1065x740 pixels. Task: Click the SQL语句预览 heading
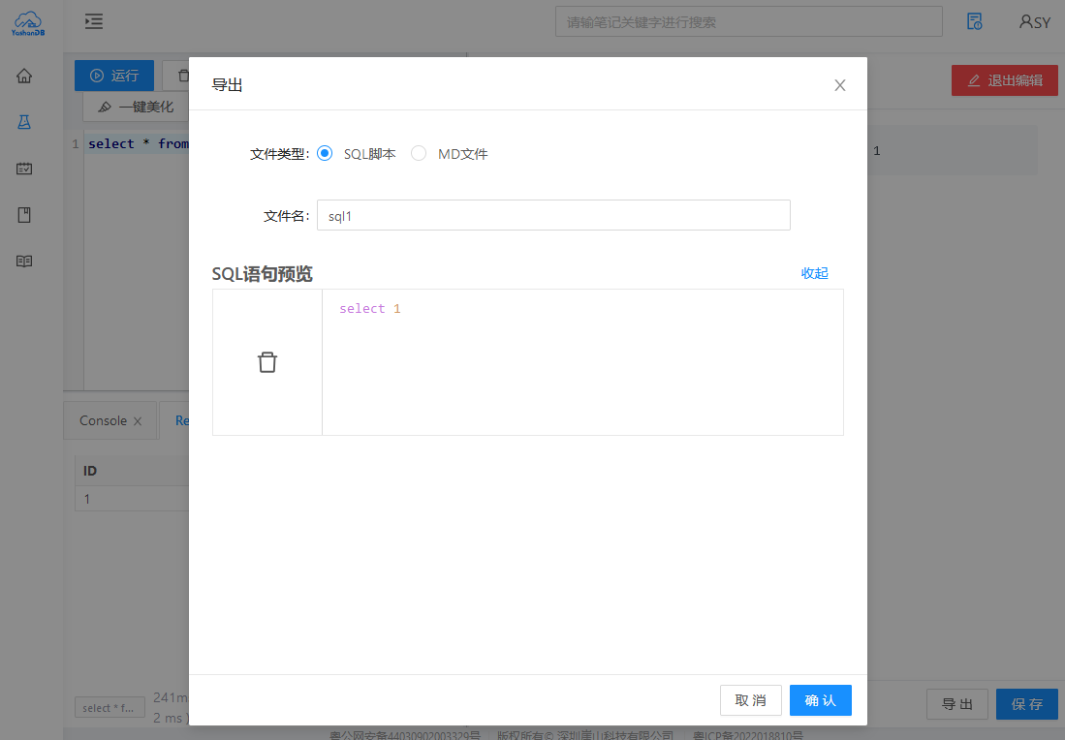point(263,273)
